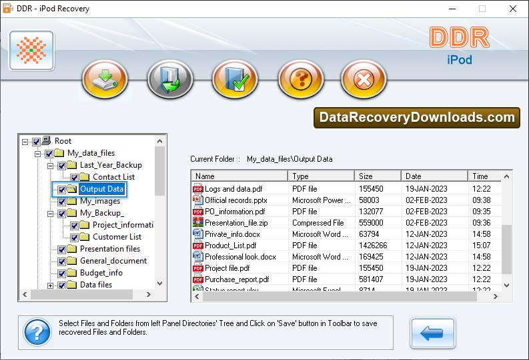
Task: Click the Last_Year_Backup folder icon
Action: (71, 165)
